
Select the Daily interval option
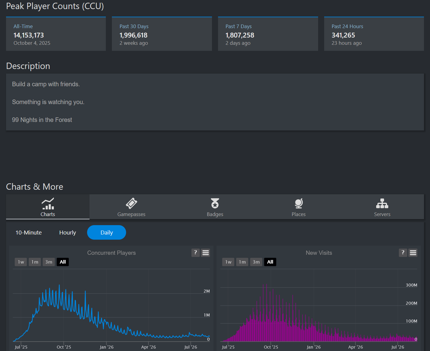[106, 232]
